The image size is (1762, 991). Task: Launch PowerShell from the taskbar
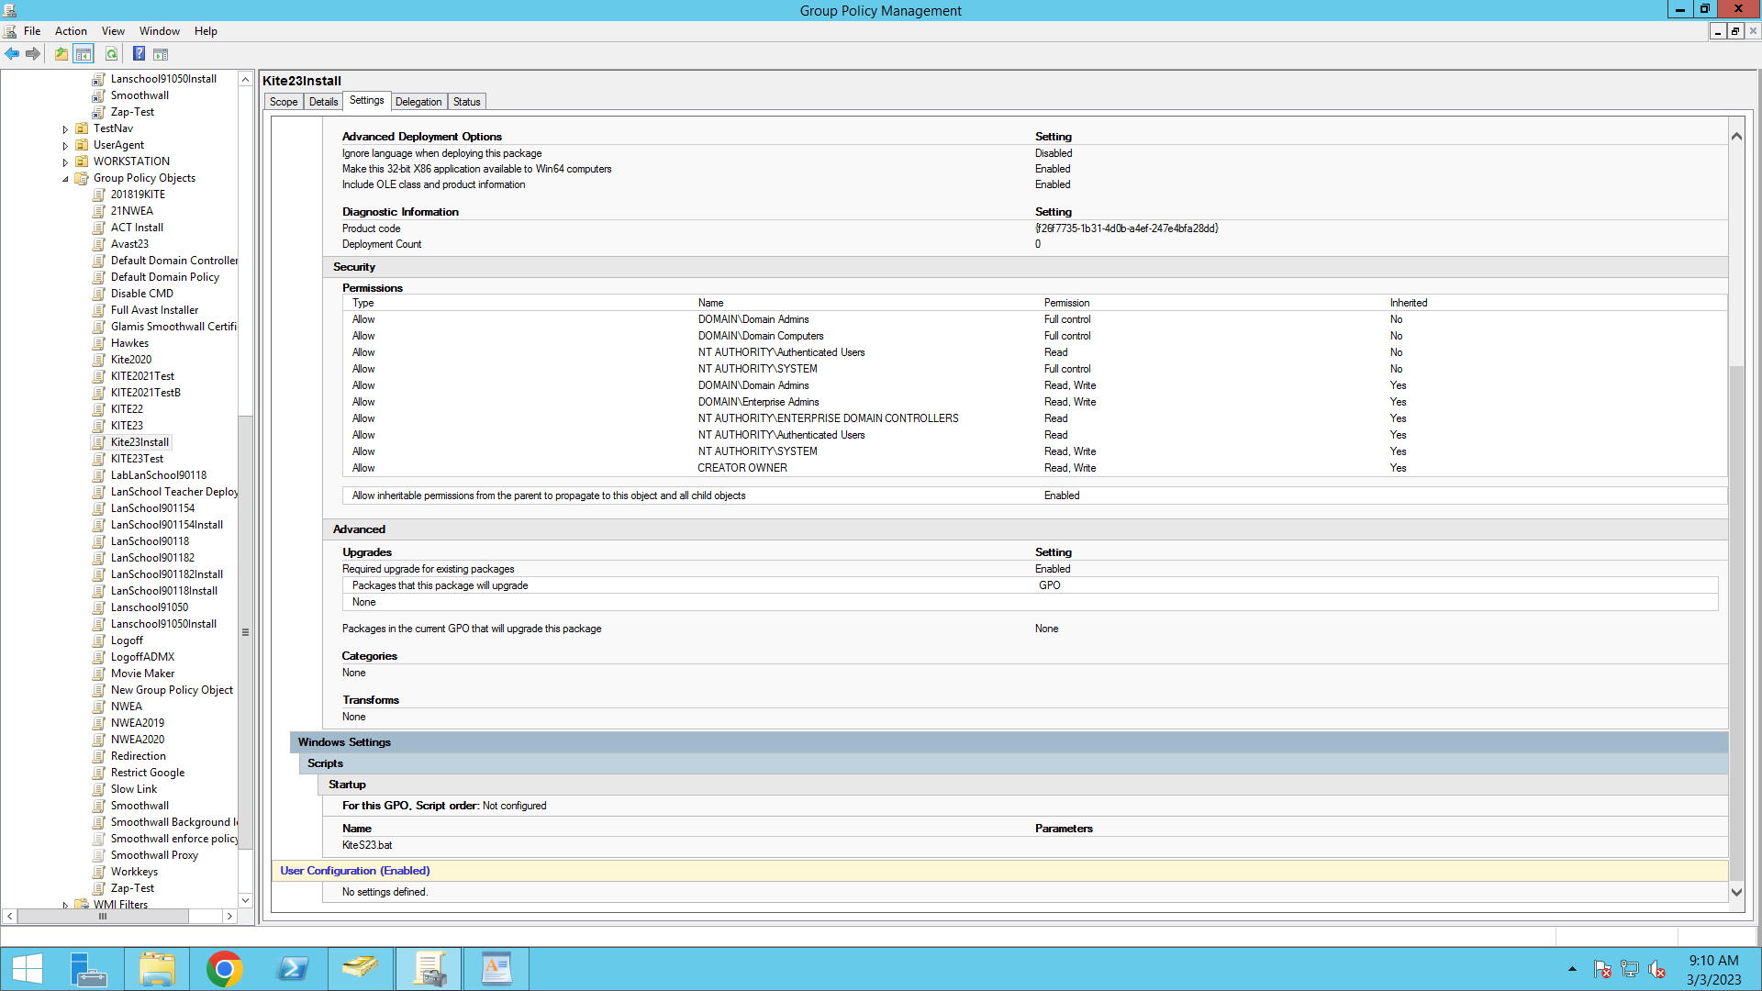coord(292,969)
